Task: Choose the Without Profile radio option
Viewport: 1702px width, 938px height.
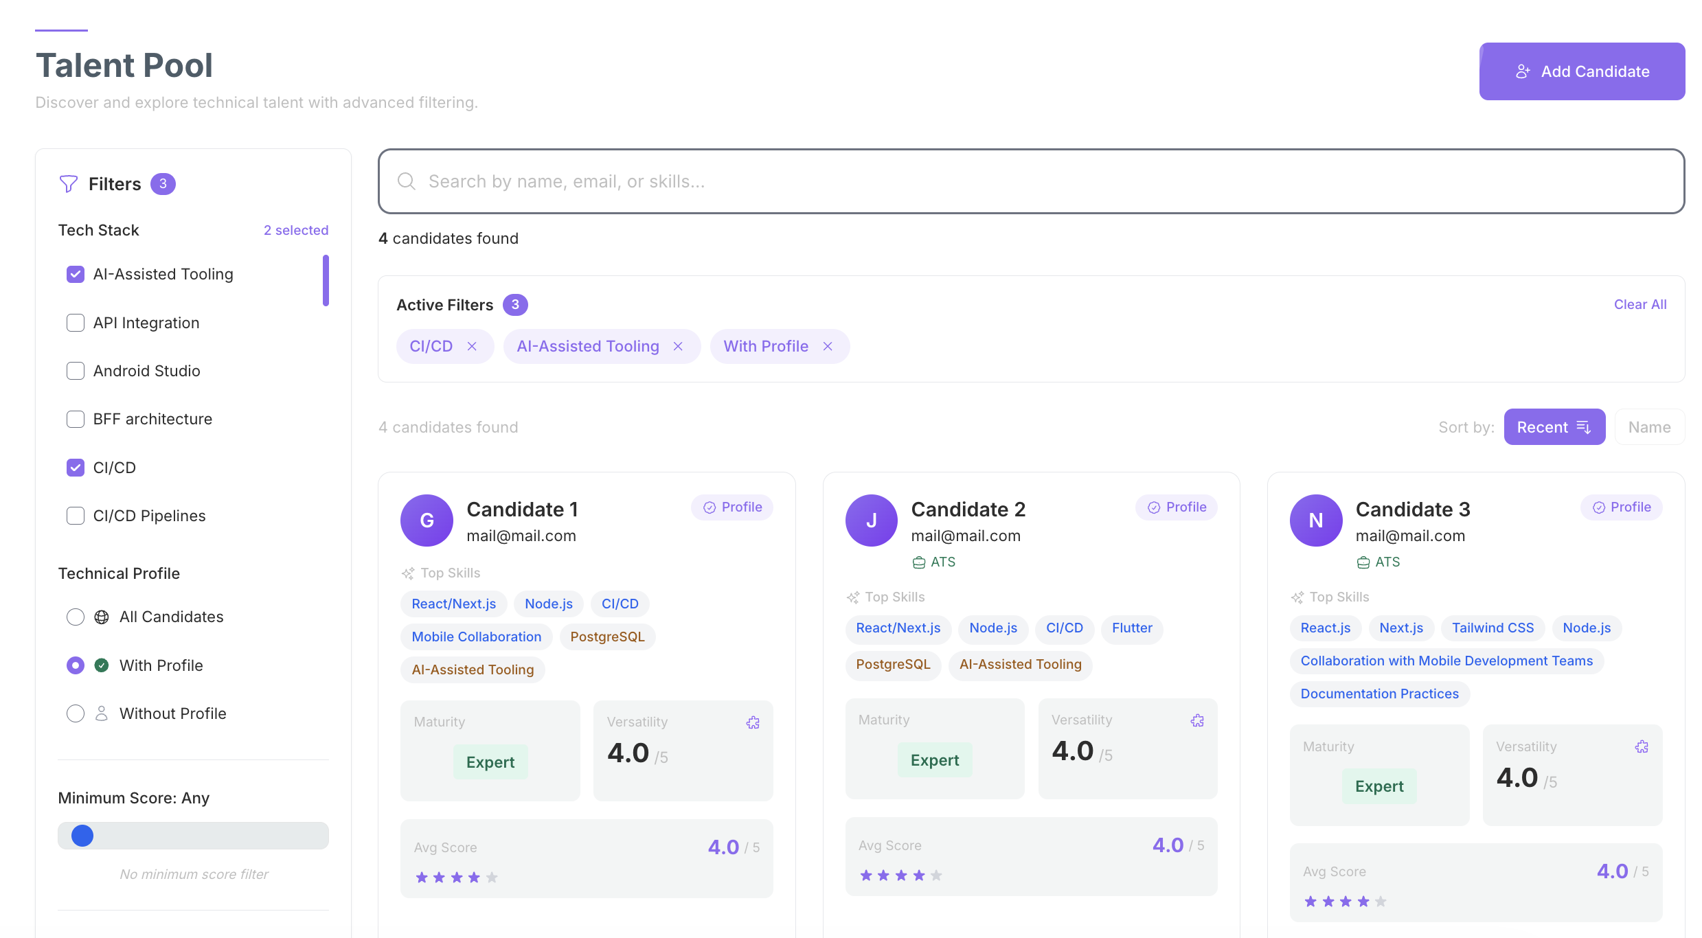Action: (x=76, y=713)
